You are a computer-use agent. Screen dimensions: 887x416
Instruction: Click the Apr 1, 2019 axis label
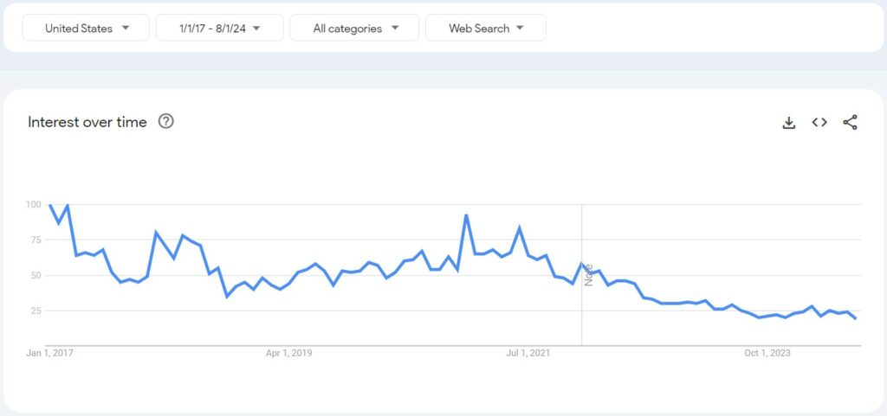pos(289,354)
